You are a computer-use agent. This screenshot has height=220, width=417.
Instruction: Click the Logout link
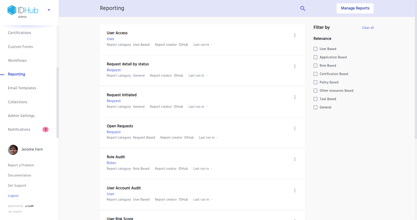pos(13,196)
